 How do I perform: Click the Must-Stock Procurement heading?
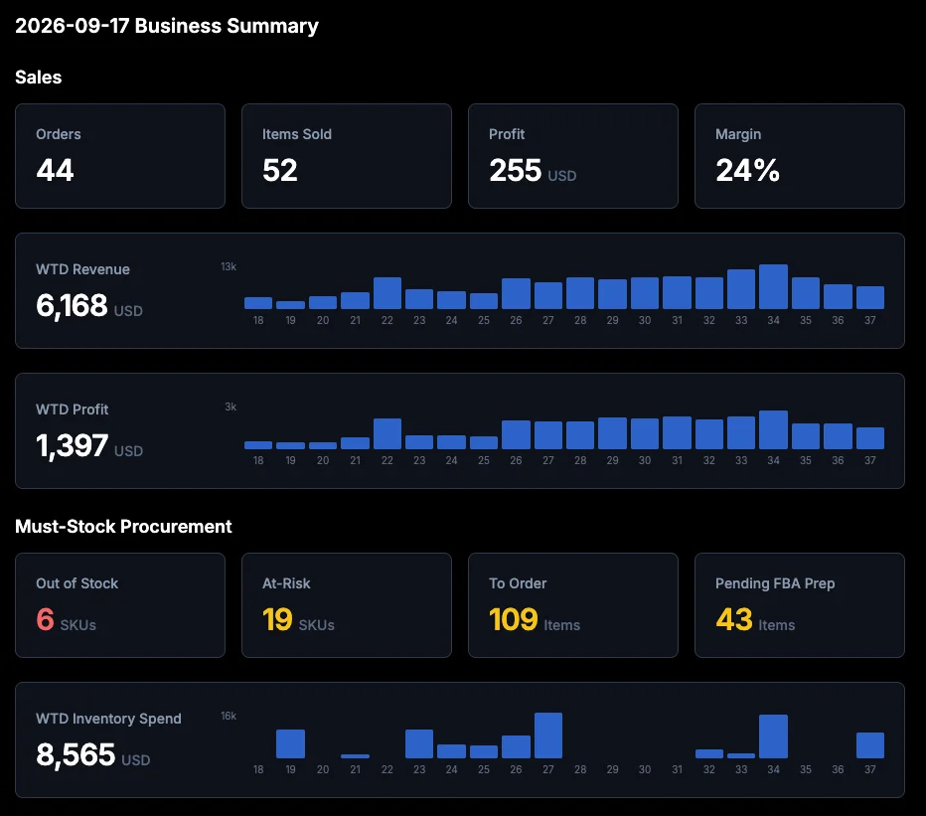[123, 526]
